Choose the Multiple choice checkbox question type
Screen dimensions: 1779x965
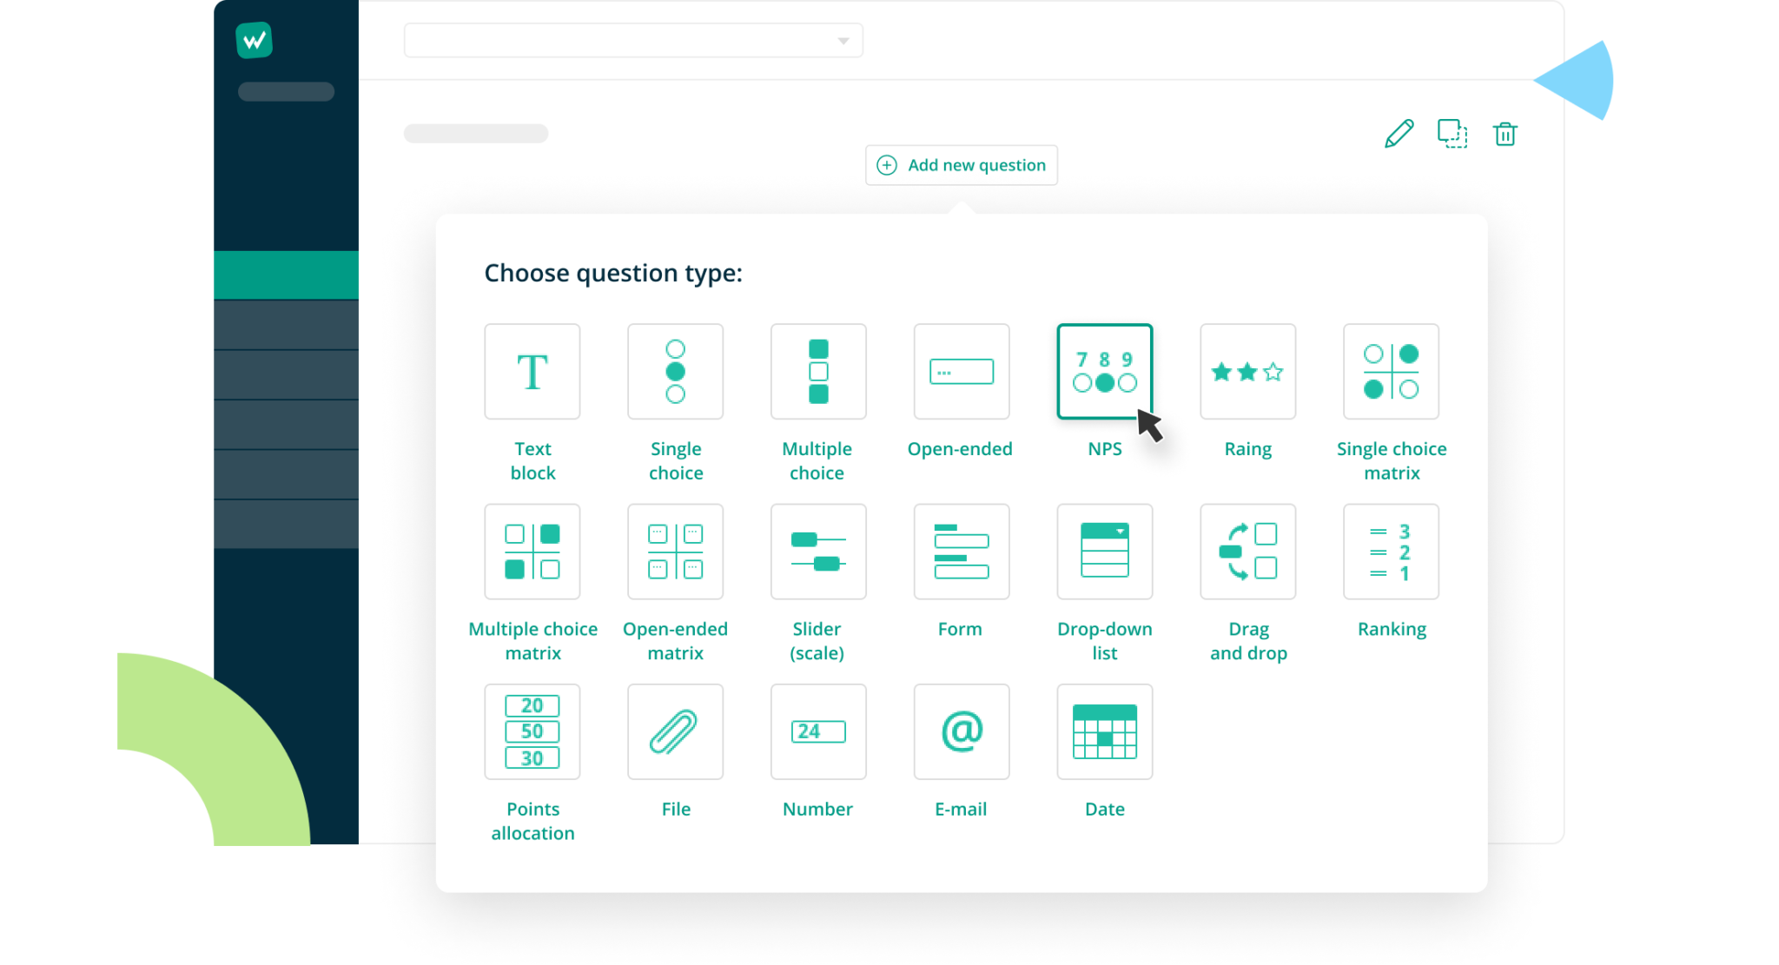click(x=817, y=372)
